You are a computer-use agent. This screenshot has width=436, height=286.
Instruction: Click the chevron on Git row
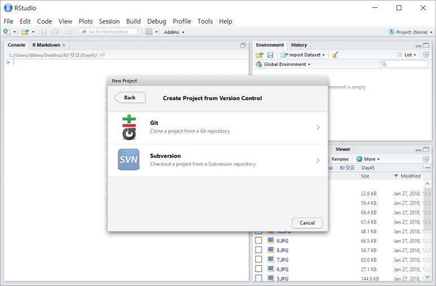[318, 127]
